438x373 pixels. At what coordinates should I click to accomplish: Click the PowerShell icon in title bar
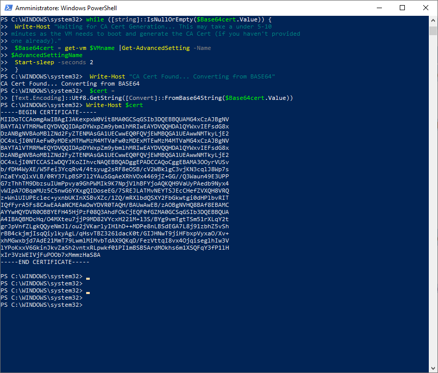(x=8, y=8)
